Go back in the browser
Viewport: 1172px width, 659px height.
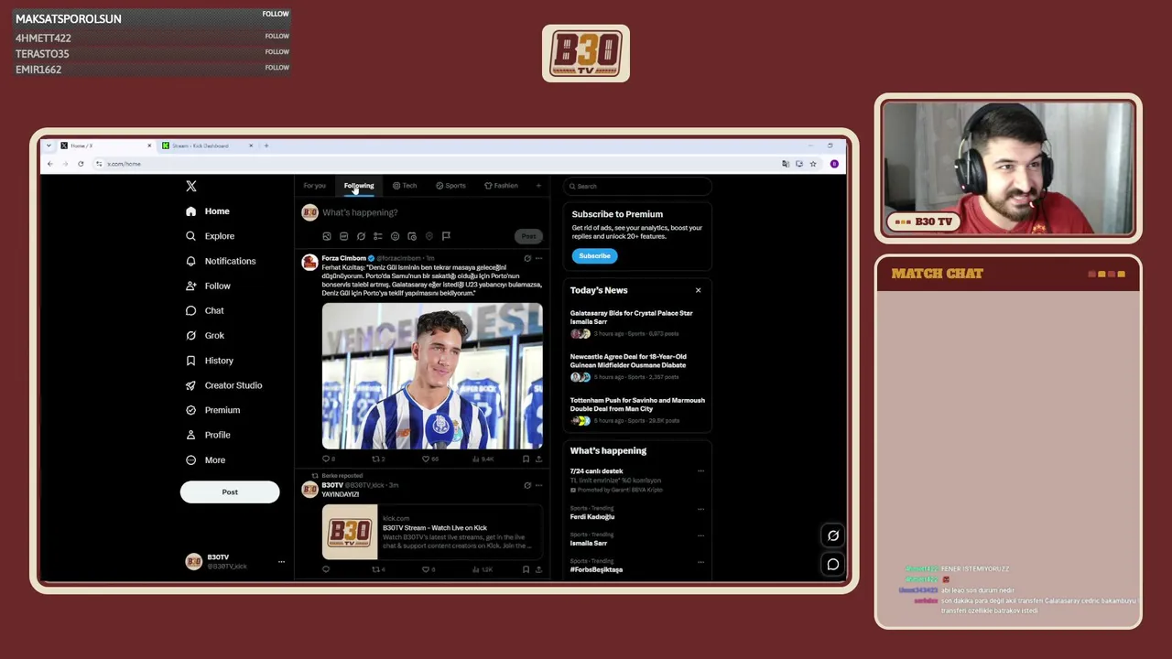[49, 164]
